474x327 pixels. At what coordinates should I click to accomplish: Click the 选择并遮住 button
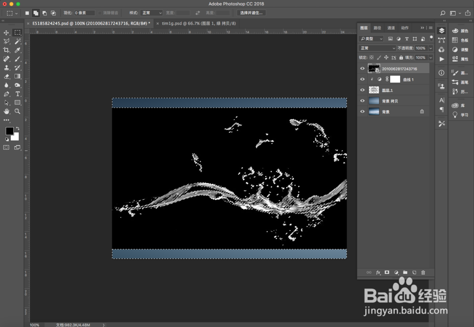tap(251, 13)
